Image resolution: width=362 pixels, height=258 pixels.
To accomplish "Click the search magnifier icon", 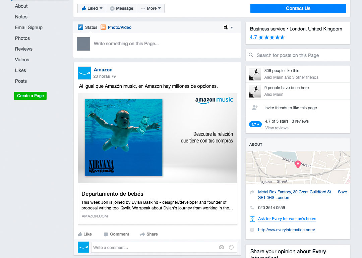I will pos(251,55).
